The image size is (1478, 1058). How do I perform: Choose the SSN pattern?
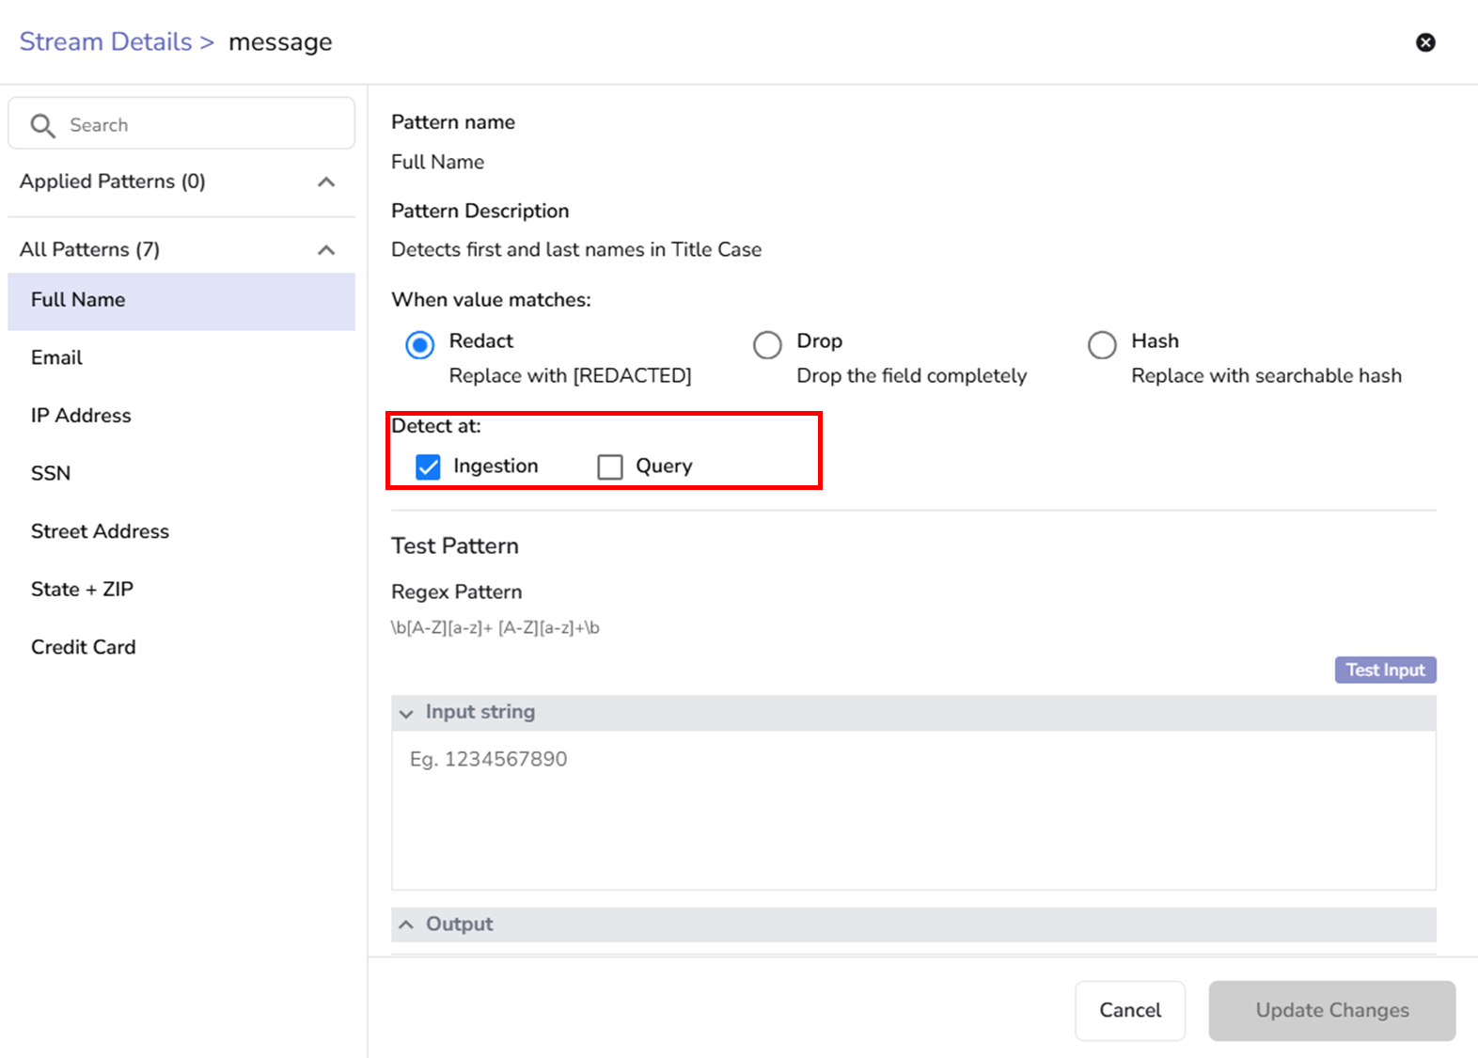coord(51,473)
